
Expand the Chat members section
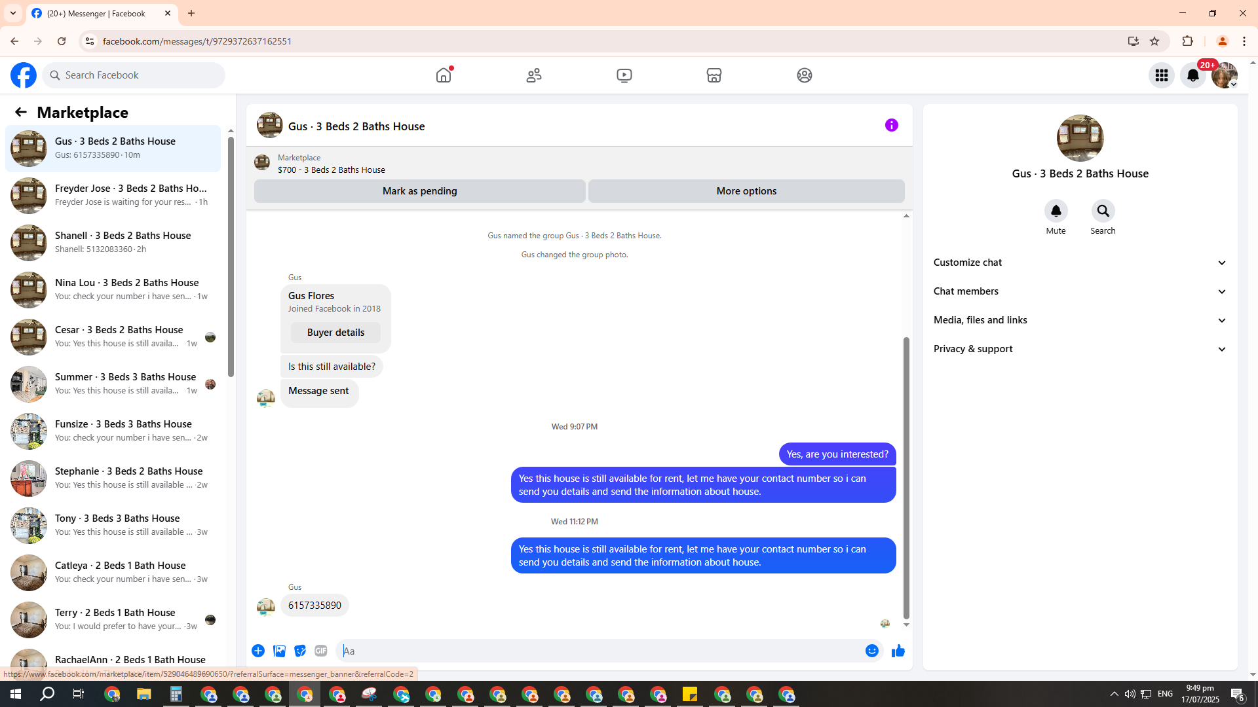click(1080, 291)
